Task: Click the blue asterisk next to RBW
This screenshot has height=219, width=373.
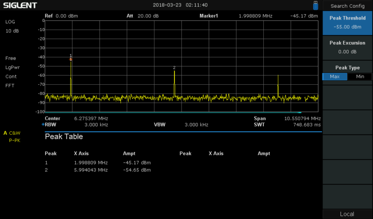Action: [x=43, y=125]
